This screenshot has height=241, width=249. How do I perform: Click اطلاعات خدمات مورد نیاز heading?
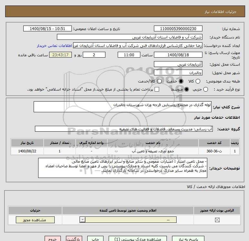217,117
